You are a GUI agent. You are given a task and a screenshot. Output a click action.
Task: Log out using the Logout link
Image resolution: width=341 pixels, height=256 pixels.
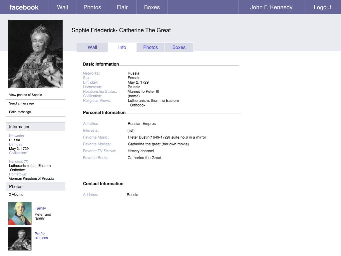tap(322, 7)
